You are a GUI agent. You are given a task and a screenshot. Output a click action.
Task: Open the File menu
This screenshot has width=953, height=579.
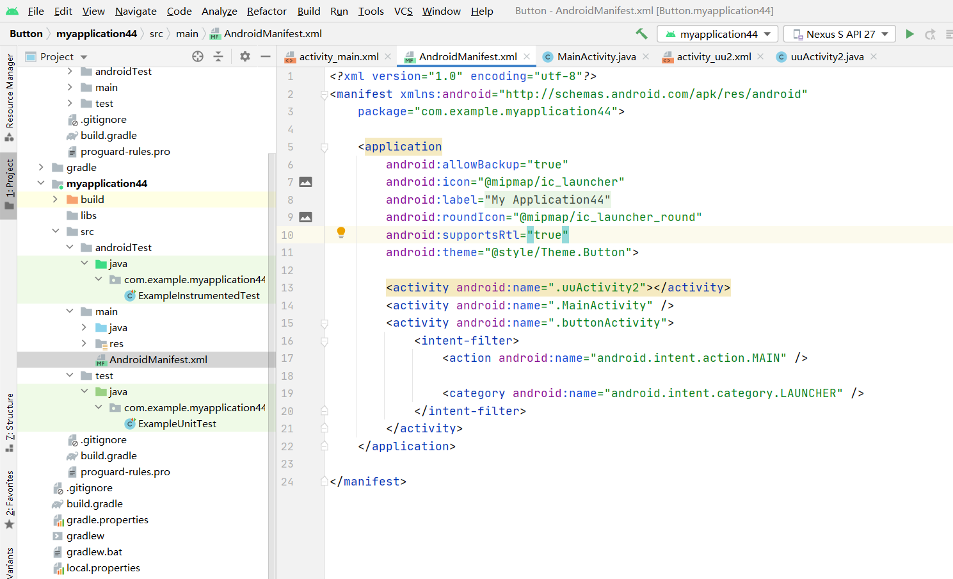pyautogui.click(x=36, y=11)
